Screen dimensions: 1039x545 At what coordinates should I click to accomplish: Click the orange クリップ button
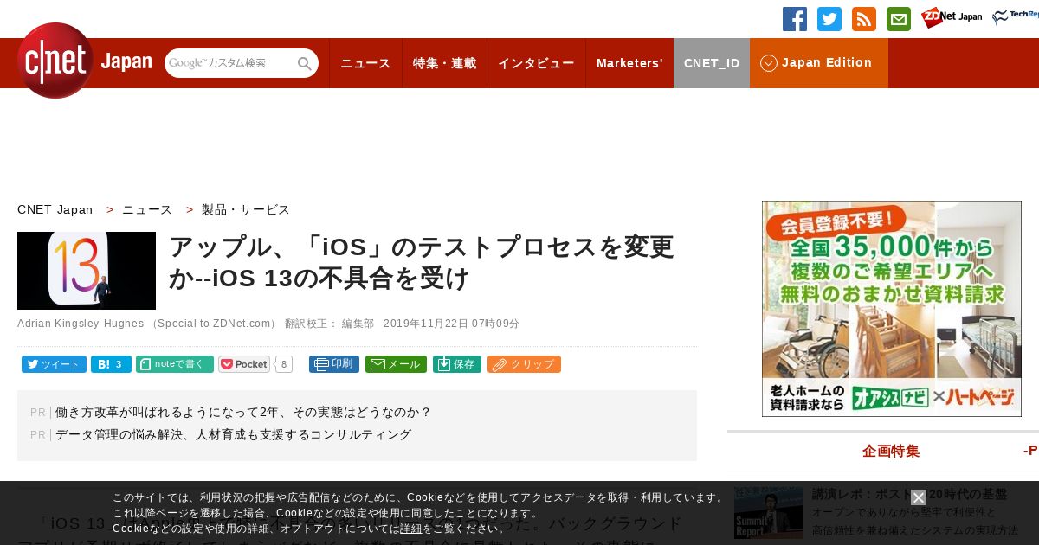524,364
